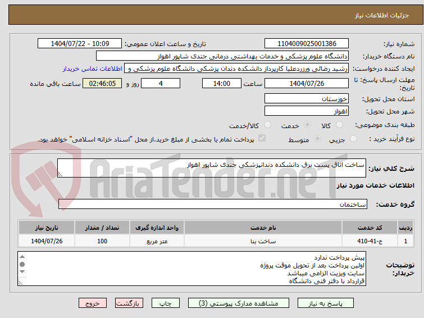Screen dimensions: 424x318
Task: Click the جزئیات اطلاعات نیاز header title
Action: (x=382, y=15)
